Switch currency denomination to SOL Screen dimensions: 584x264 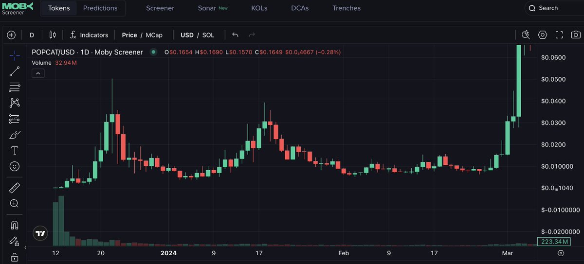click(x=208, y=35)
